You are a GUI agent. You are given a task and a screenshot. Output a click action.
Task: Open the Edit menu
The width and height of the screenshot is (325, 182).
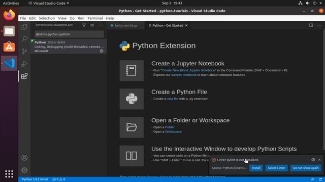32,18
